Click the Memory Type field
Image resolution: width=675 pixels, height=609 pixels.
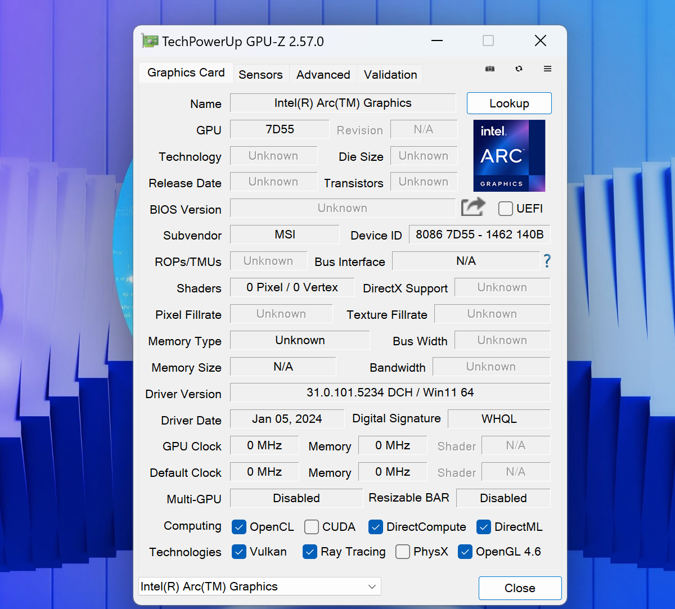click(x=300, y=340)
